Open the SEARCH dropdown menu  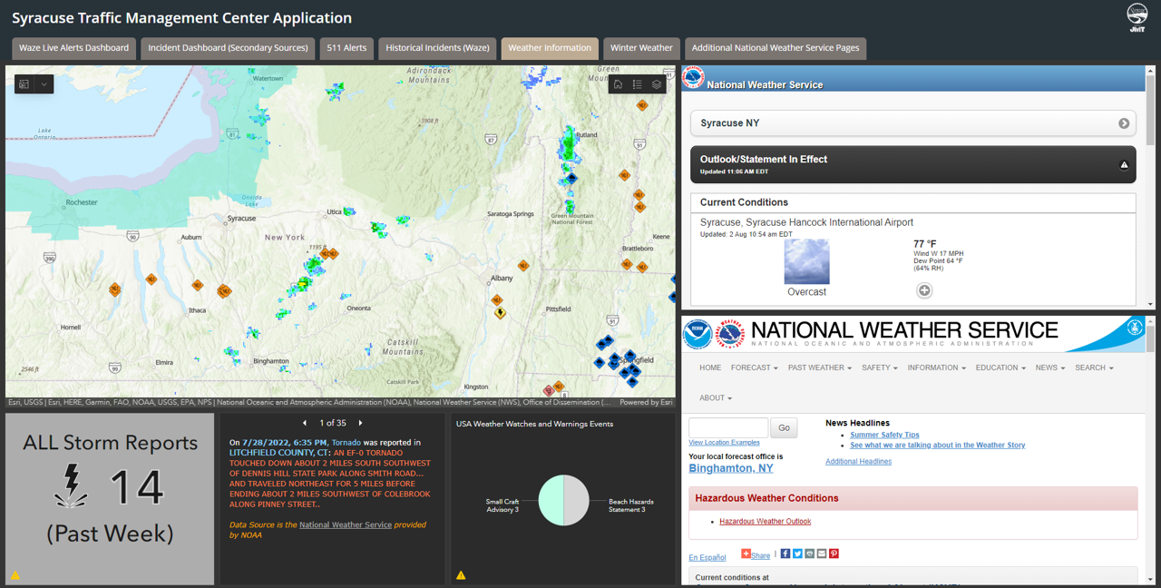tap(1094, 367)
